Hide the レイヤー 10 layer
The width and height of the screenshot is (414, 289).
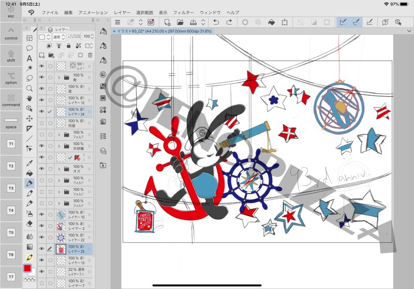pos(42,214)
